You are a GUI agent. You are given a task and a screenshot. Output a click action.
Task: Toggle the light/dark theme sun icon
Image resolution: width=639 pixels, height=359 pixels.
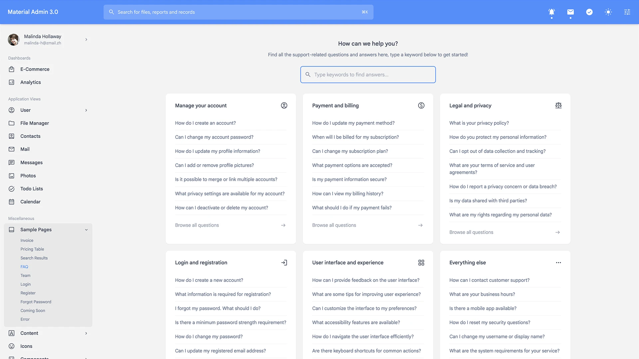tap(608, 12)
